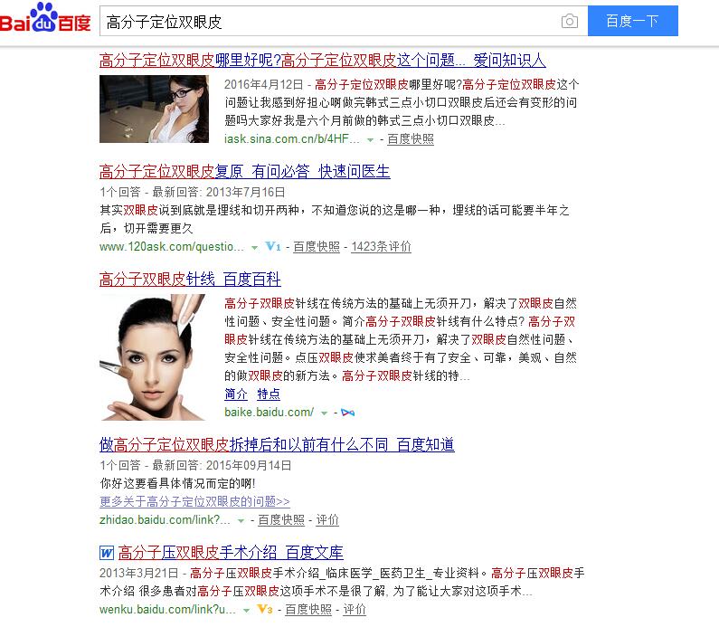Expand the dropdown arrow after zhidao.baidu.com URL
This screenshot has width=719, height=627.
pos(241,520)
